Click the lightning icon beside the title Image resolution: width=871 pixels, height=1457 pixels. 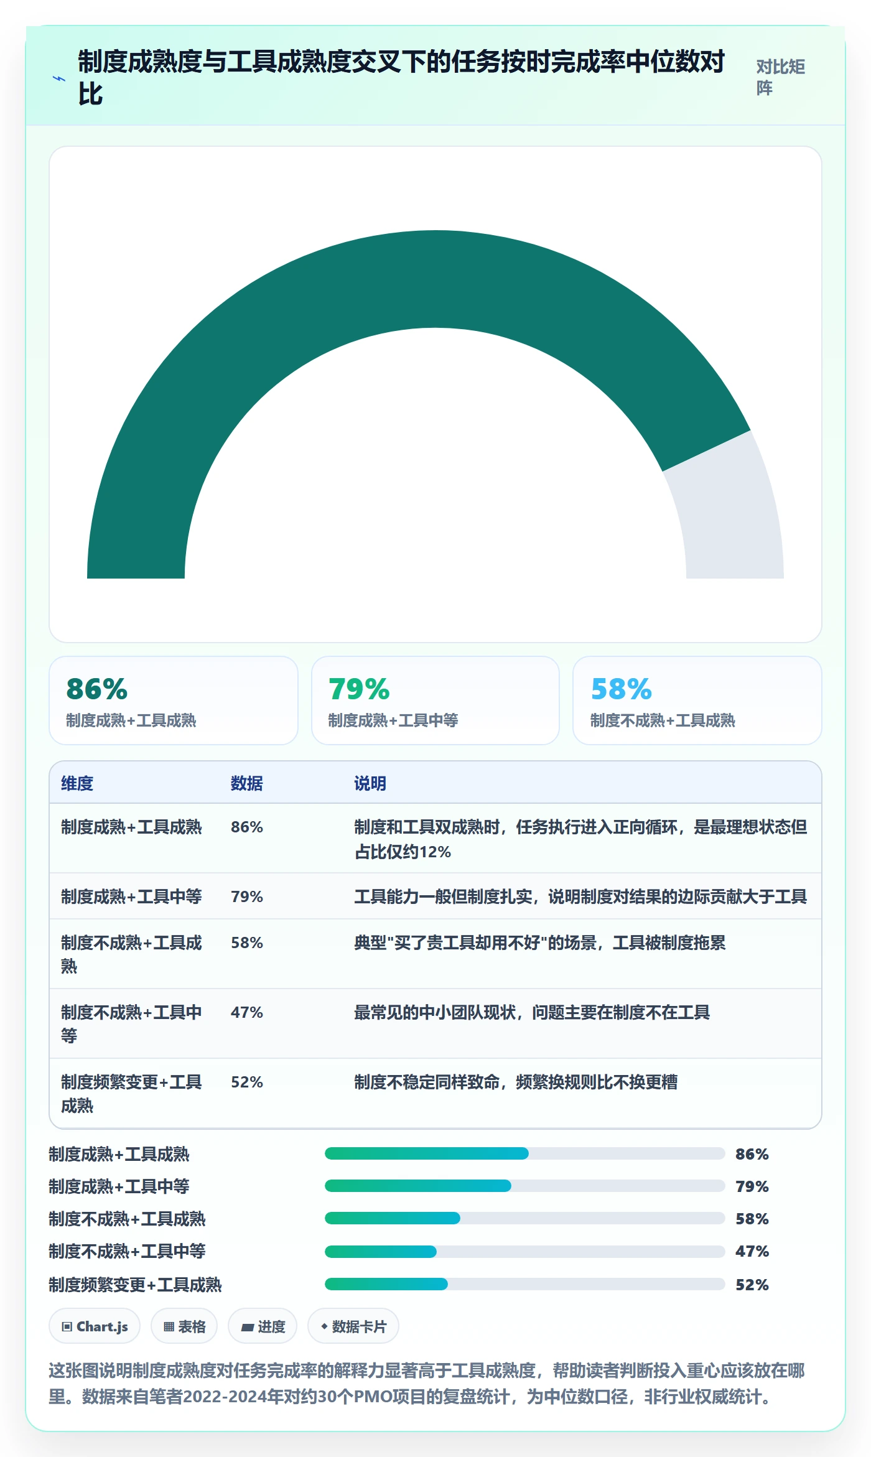coord(59,78)
